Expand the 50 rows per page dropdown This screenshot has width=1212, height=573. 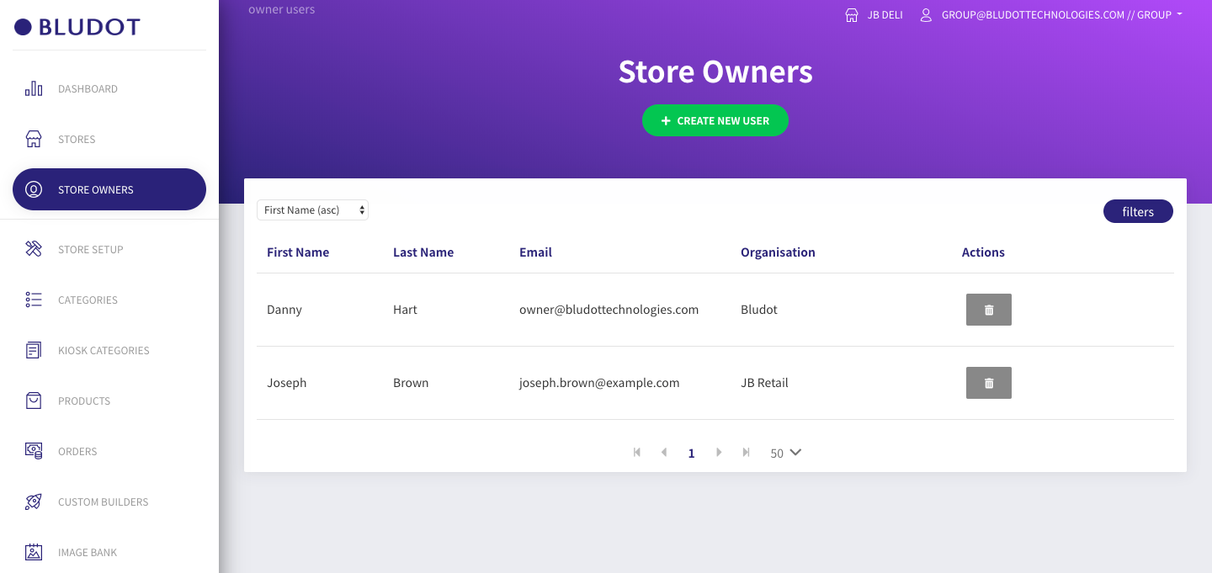point(786,453)
